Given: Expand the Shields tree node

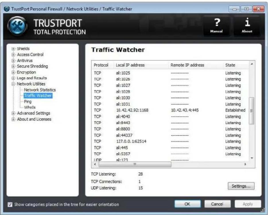Looking at the screenshot, I should (13, 49).
